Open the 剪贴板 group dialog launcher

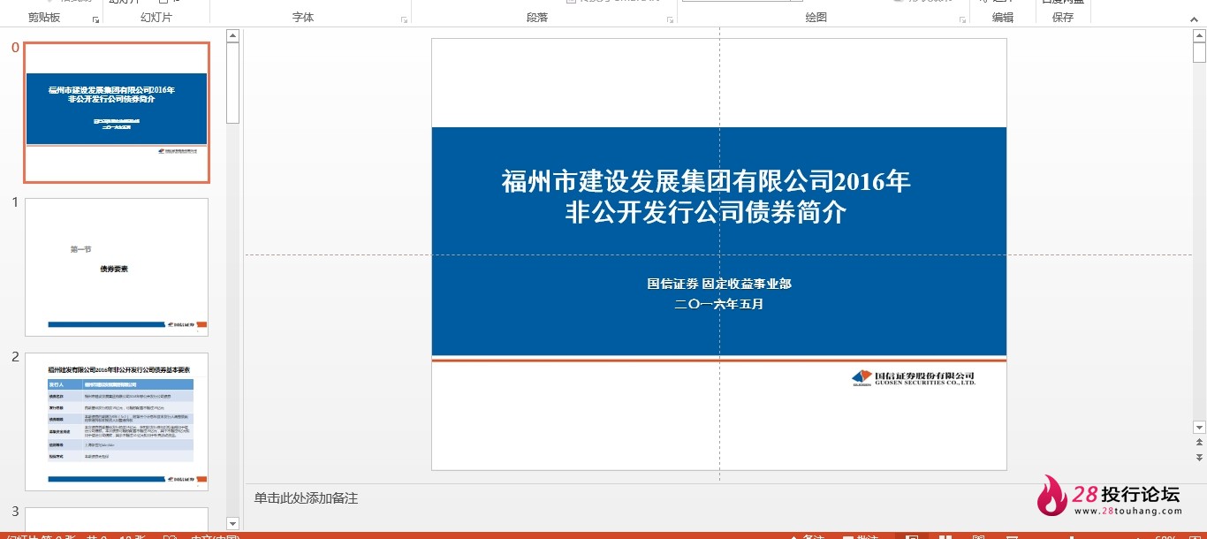pos(95,19)
